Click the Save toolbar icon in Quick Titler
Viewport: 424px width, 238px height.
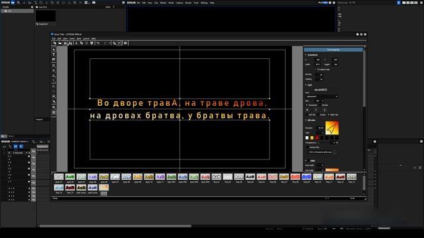pos(65,43)
